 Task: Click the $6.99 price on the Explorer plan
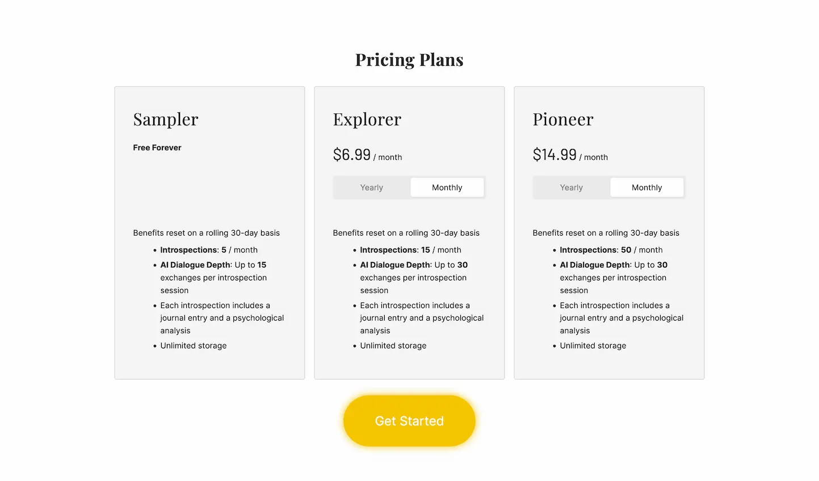coord(351,154)
